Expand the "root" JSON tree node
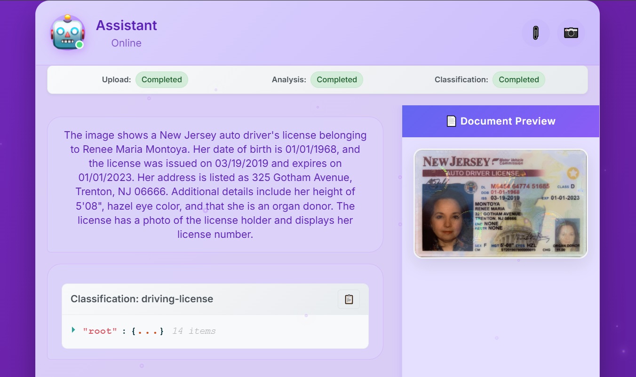Image resolution: width=636 pixels, height=377 pixels. (73, 330)
